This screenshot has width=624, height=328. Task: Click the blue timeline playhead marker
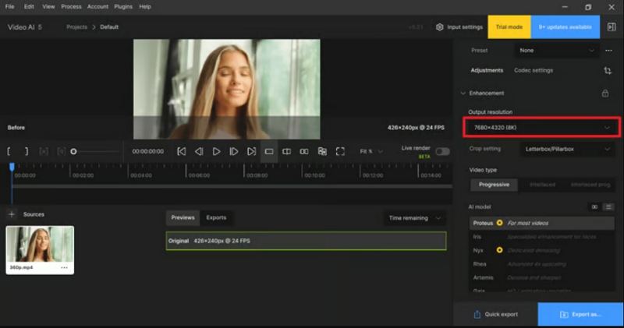point(12,167)
